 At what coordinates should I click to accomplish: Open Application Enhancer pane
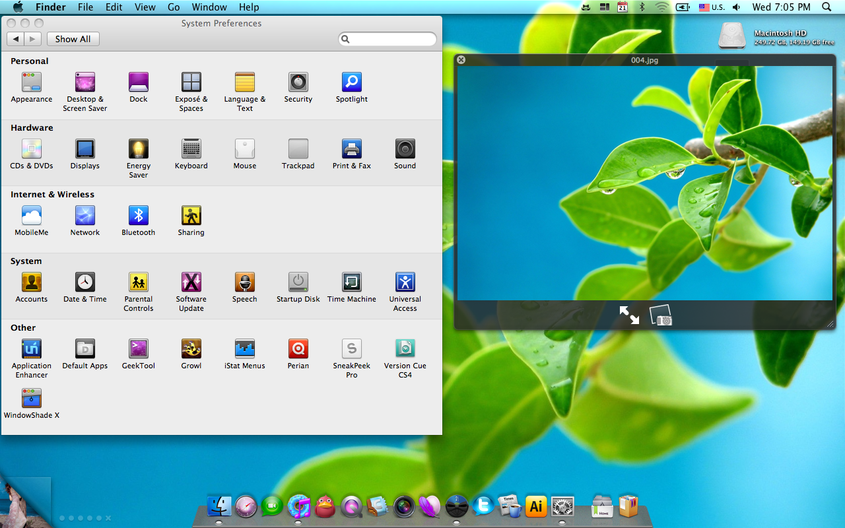(31, 358)
